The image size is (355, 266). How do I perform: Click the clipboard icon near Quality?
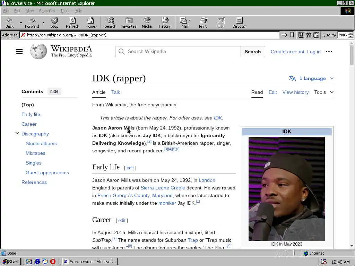click(316, 35)
